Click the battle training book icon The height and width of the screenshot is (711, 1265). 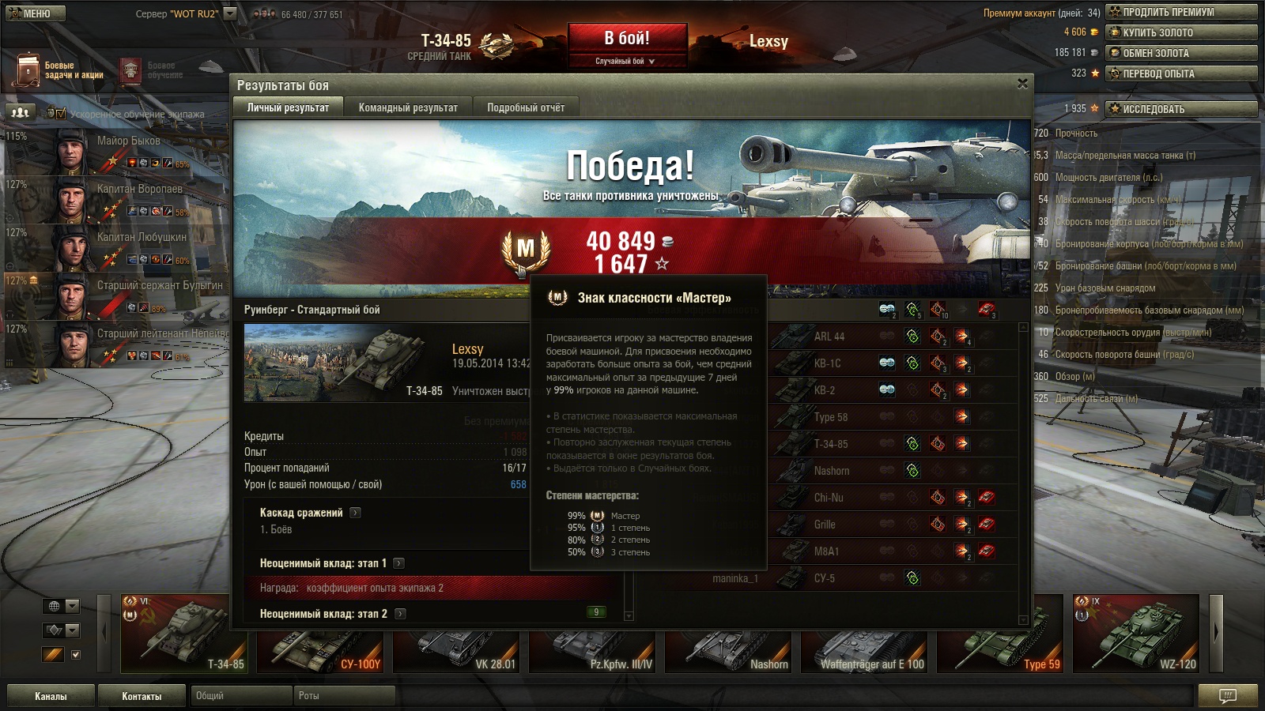[130, 70]
